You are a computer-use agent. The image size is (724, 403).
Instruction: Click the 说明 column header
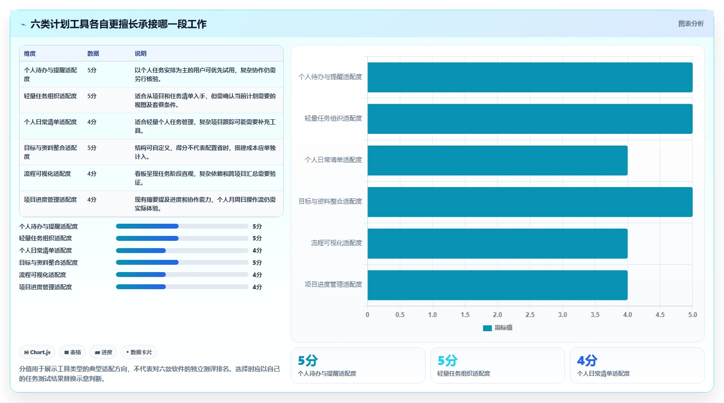point(141,54)
